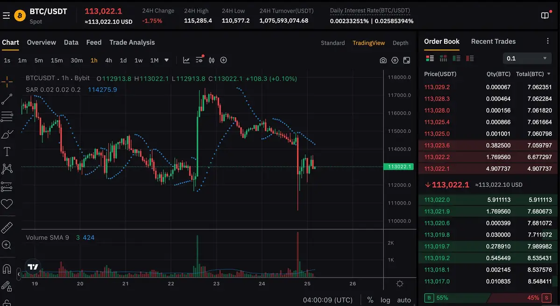Toggle percentage price scale
Screen dimensions: 560x306
click(x=370, y=300)
